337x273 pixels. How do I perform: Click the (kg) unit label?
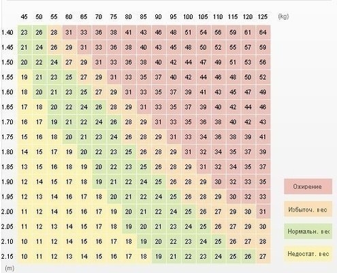tap(283, 16)
